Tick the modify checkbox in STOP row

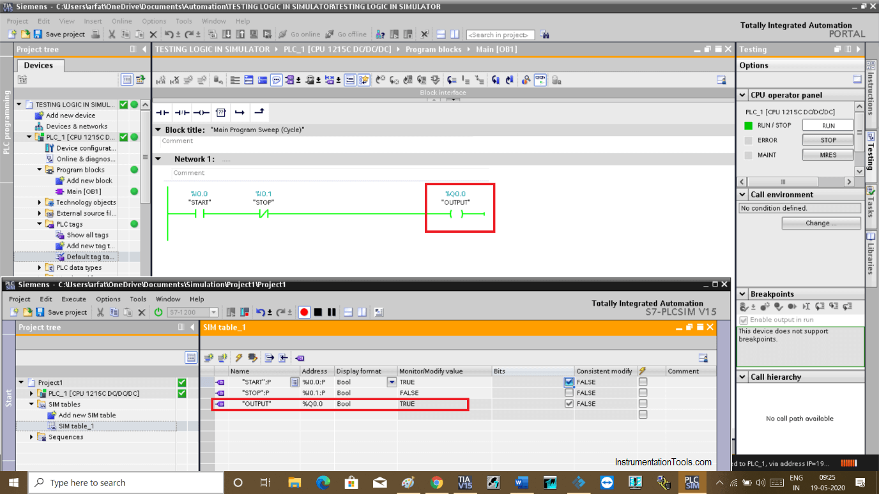tap(643, 393)
